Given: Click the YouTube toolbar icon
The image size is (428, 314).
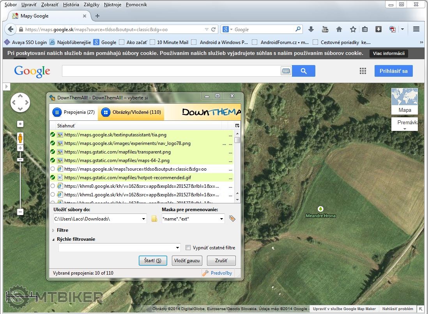Looking at the screenshot, I should point(325,29).
